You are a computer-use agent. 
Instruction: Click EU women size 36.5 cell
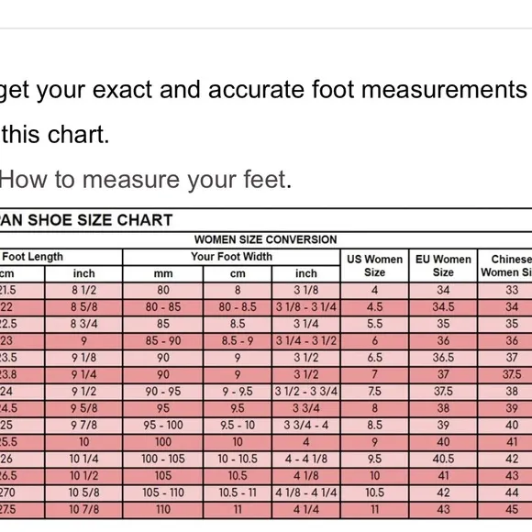click(x=443, y=358)
